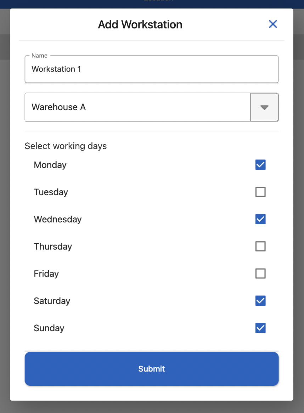Click the Name input field
Viewport: 304px width, 413px height.
coord(151,69)
